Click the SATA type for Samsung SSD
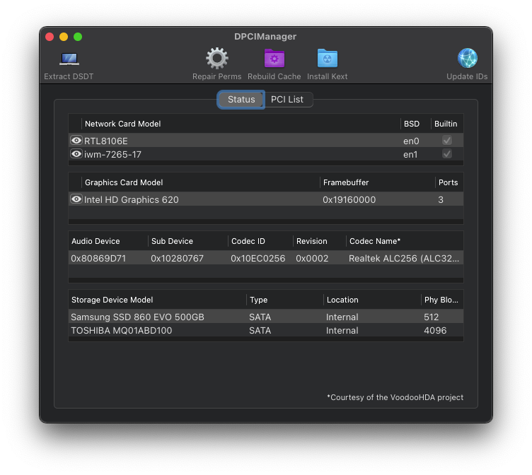Image resolution: width=532 pixels, height=475 pixels. click(260, 317)
